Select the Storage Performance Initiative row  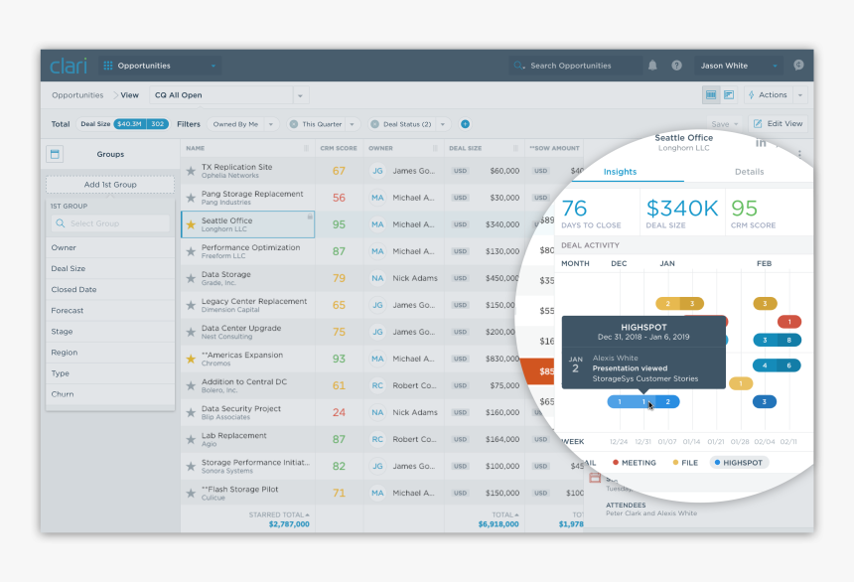tap(381, 466)
